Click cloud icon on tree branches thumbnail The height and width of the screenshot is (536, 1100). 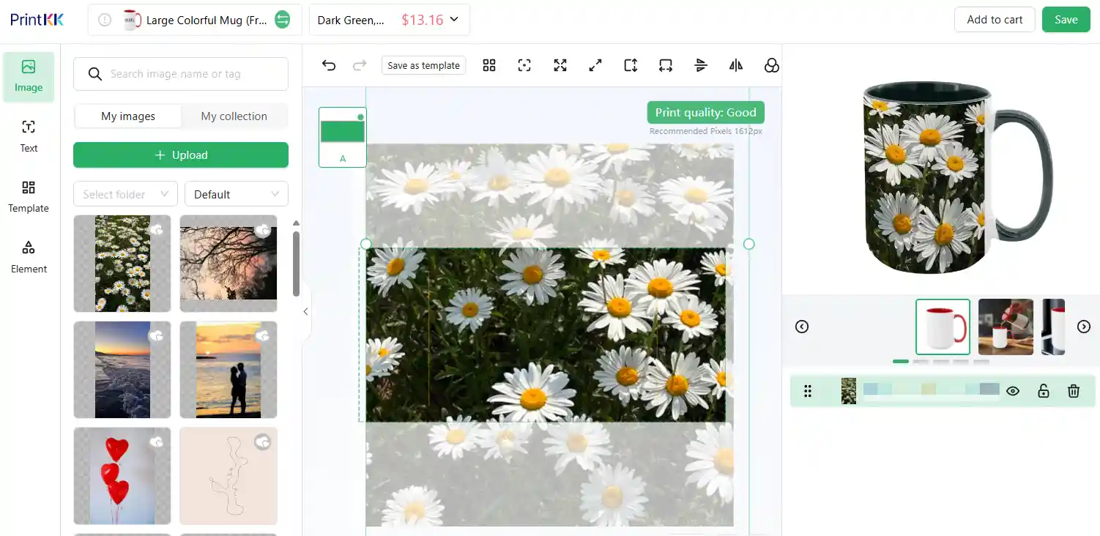point(263,230)
